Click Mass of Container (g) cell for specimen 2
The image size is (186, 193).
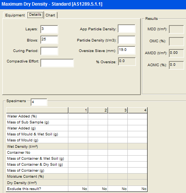click(98, 170)
